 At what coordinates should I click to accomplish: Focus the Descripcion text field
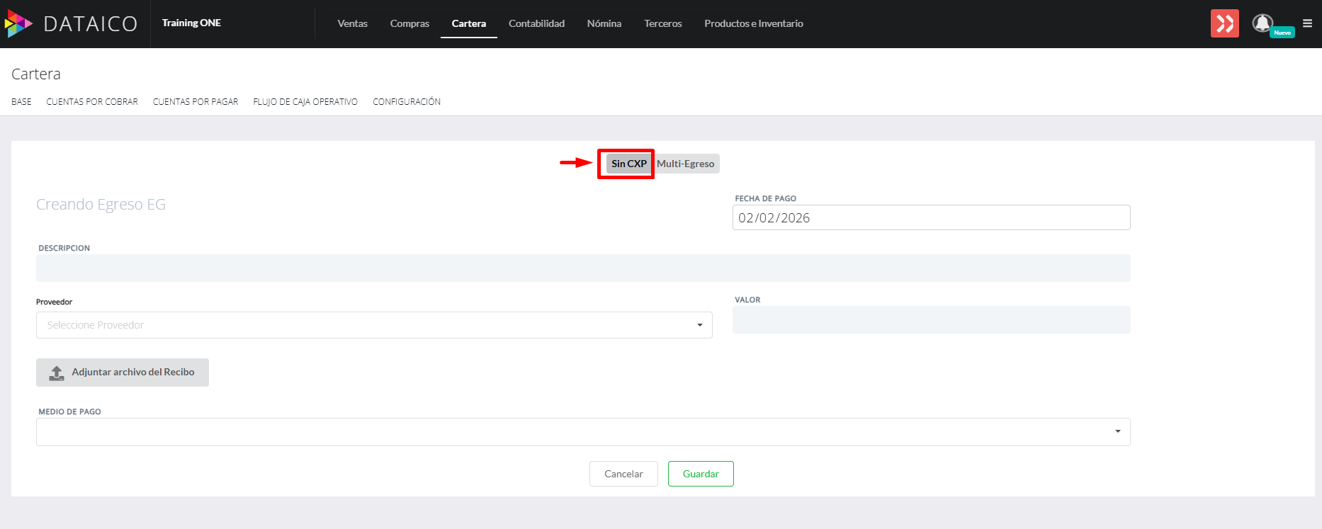582,268
